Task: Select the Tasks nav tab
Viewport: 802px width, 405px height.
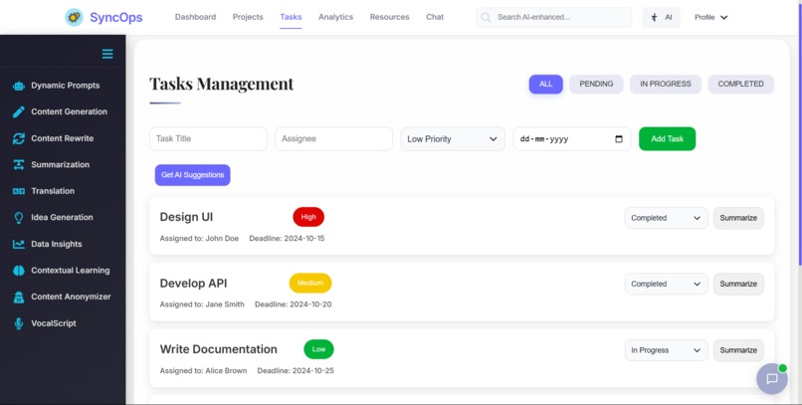Action: click(291, 17)
